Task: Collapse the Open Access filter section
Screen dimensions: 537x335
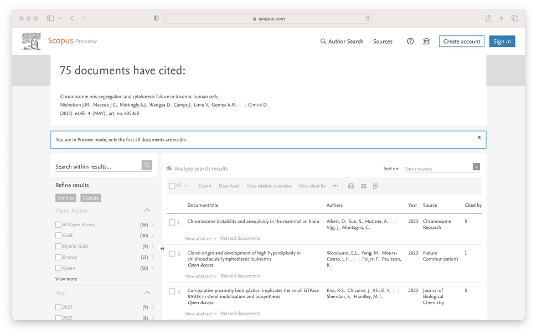Action: click(147, 210)
